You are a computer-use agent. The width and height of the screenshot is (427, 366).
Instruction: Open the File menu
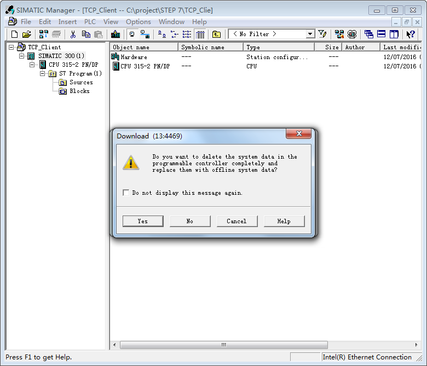pyautogui.click(x=26, y=22)
